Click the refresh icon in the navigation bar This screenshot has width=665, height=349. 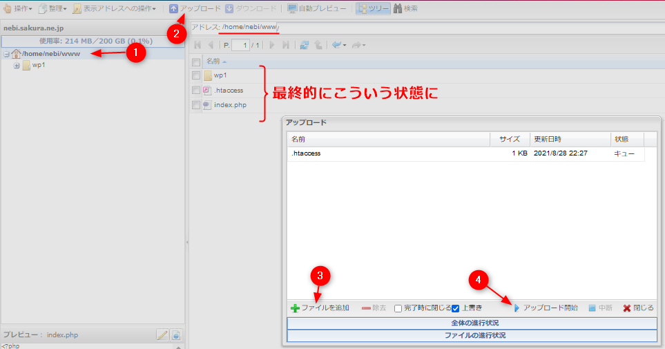tap(305, 45)
